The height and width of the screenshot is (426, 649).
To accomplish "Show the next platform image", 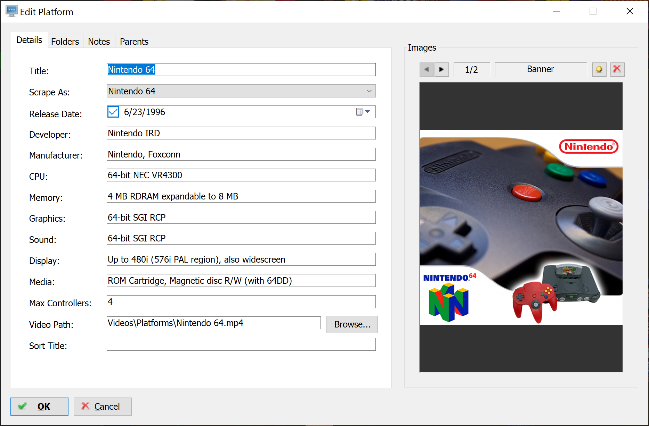I will (441, 69).
